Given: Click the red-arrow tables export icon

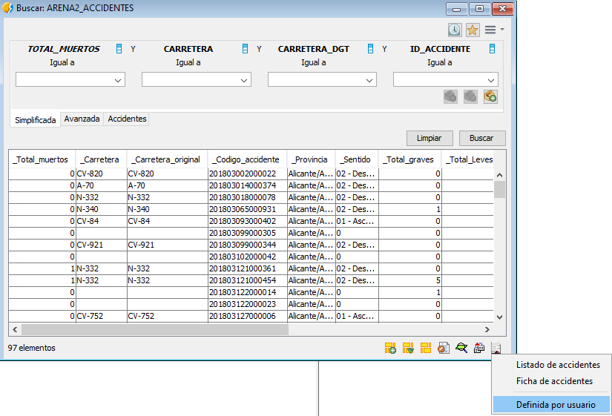Looking at the screenshot, I should point(479,348).
